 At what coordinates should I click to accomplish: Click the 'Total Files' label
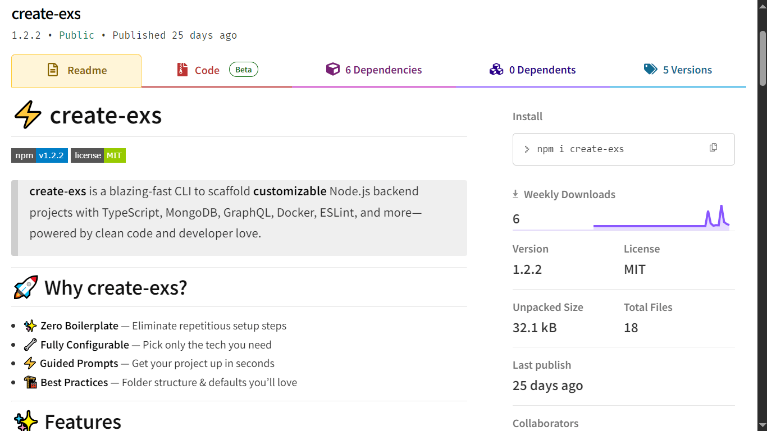pos(648,308)
